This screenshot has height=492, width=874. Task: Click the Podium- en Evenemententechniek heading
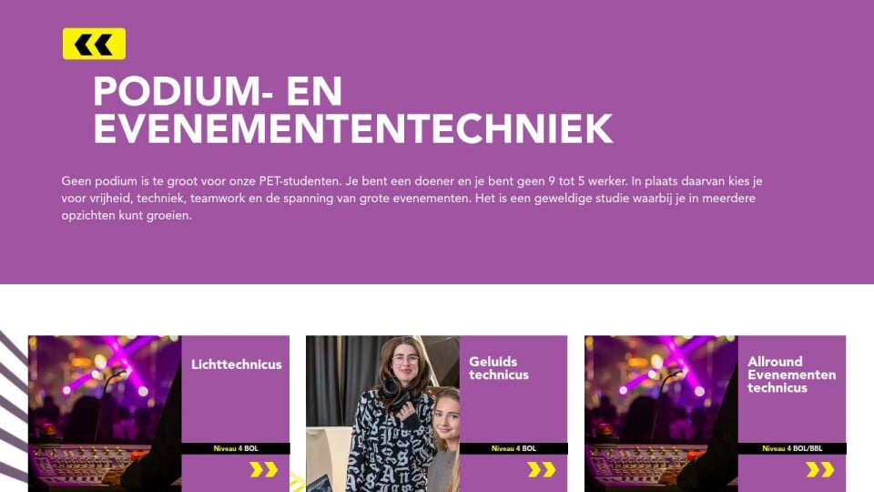(x=353, y=110)
